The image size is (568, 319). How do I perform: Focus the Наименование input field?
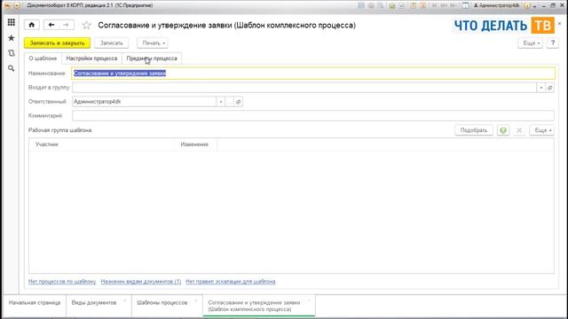(x=313, y=74)
